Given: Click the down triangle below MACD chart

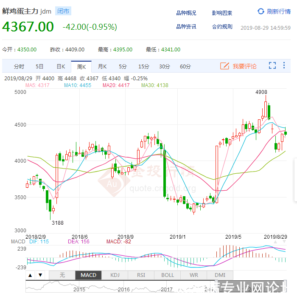Looking at the screenshot, I should click(40, 275).
